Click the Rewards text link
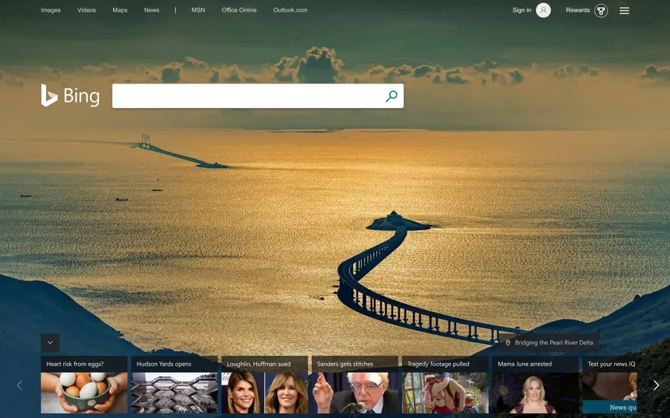670x418 pixels. pyautogui.click(x=578, y=10)
